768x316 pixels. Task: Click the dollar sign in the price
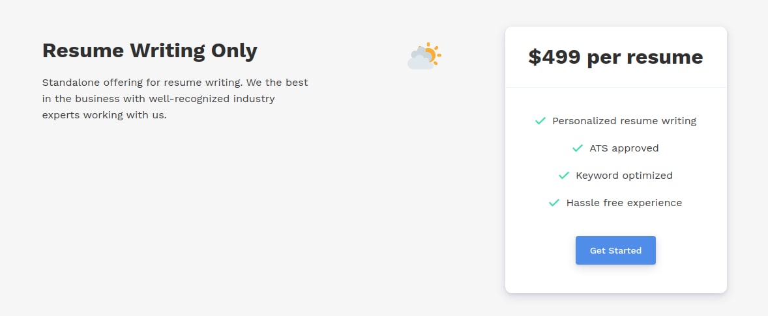[x=535, y=57]
